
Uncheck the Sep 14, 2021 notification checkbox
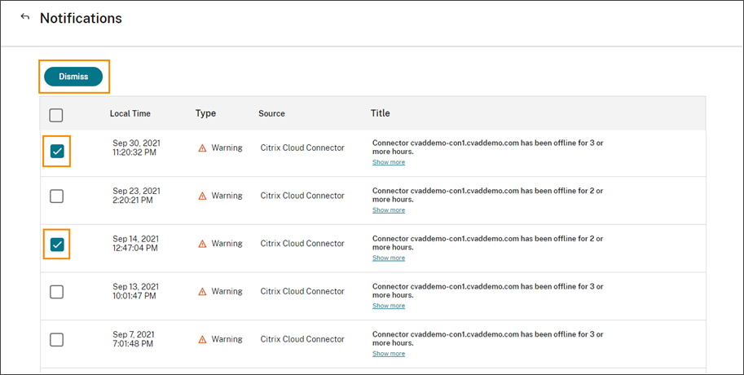pyautogui.click(x=57, y=244)
